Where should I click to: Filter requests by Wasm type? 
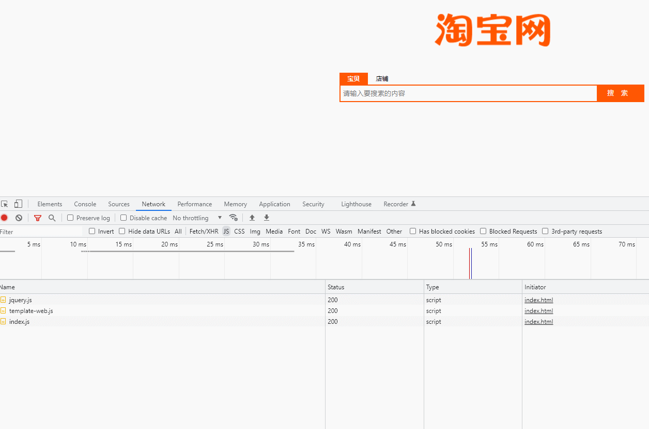tap(344, 232)
